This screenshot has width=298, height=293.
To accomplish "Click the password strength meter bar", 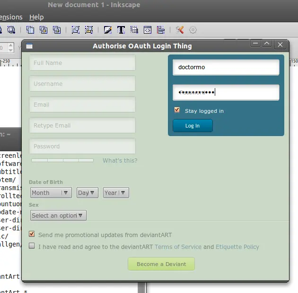I will (x=62, y=160).
